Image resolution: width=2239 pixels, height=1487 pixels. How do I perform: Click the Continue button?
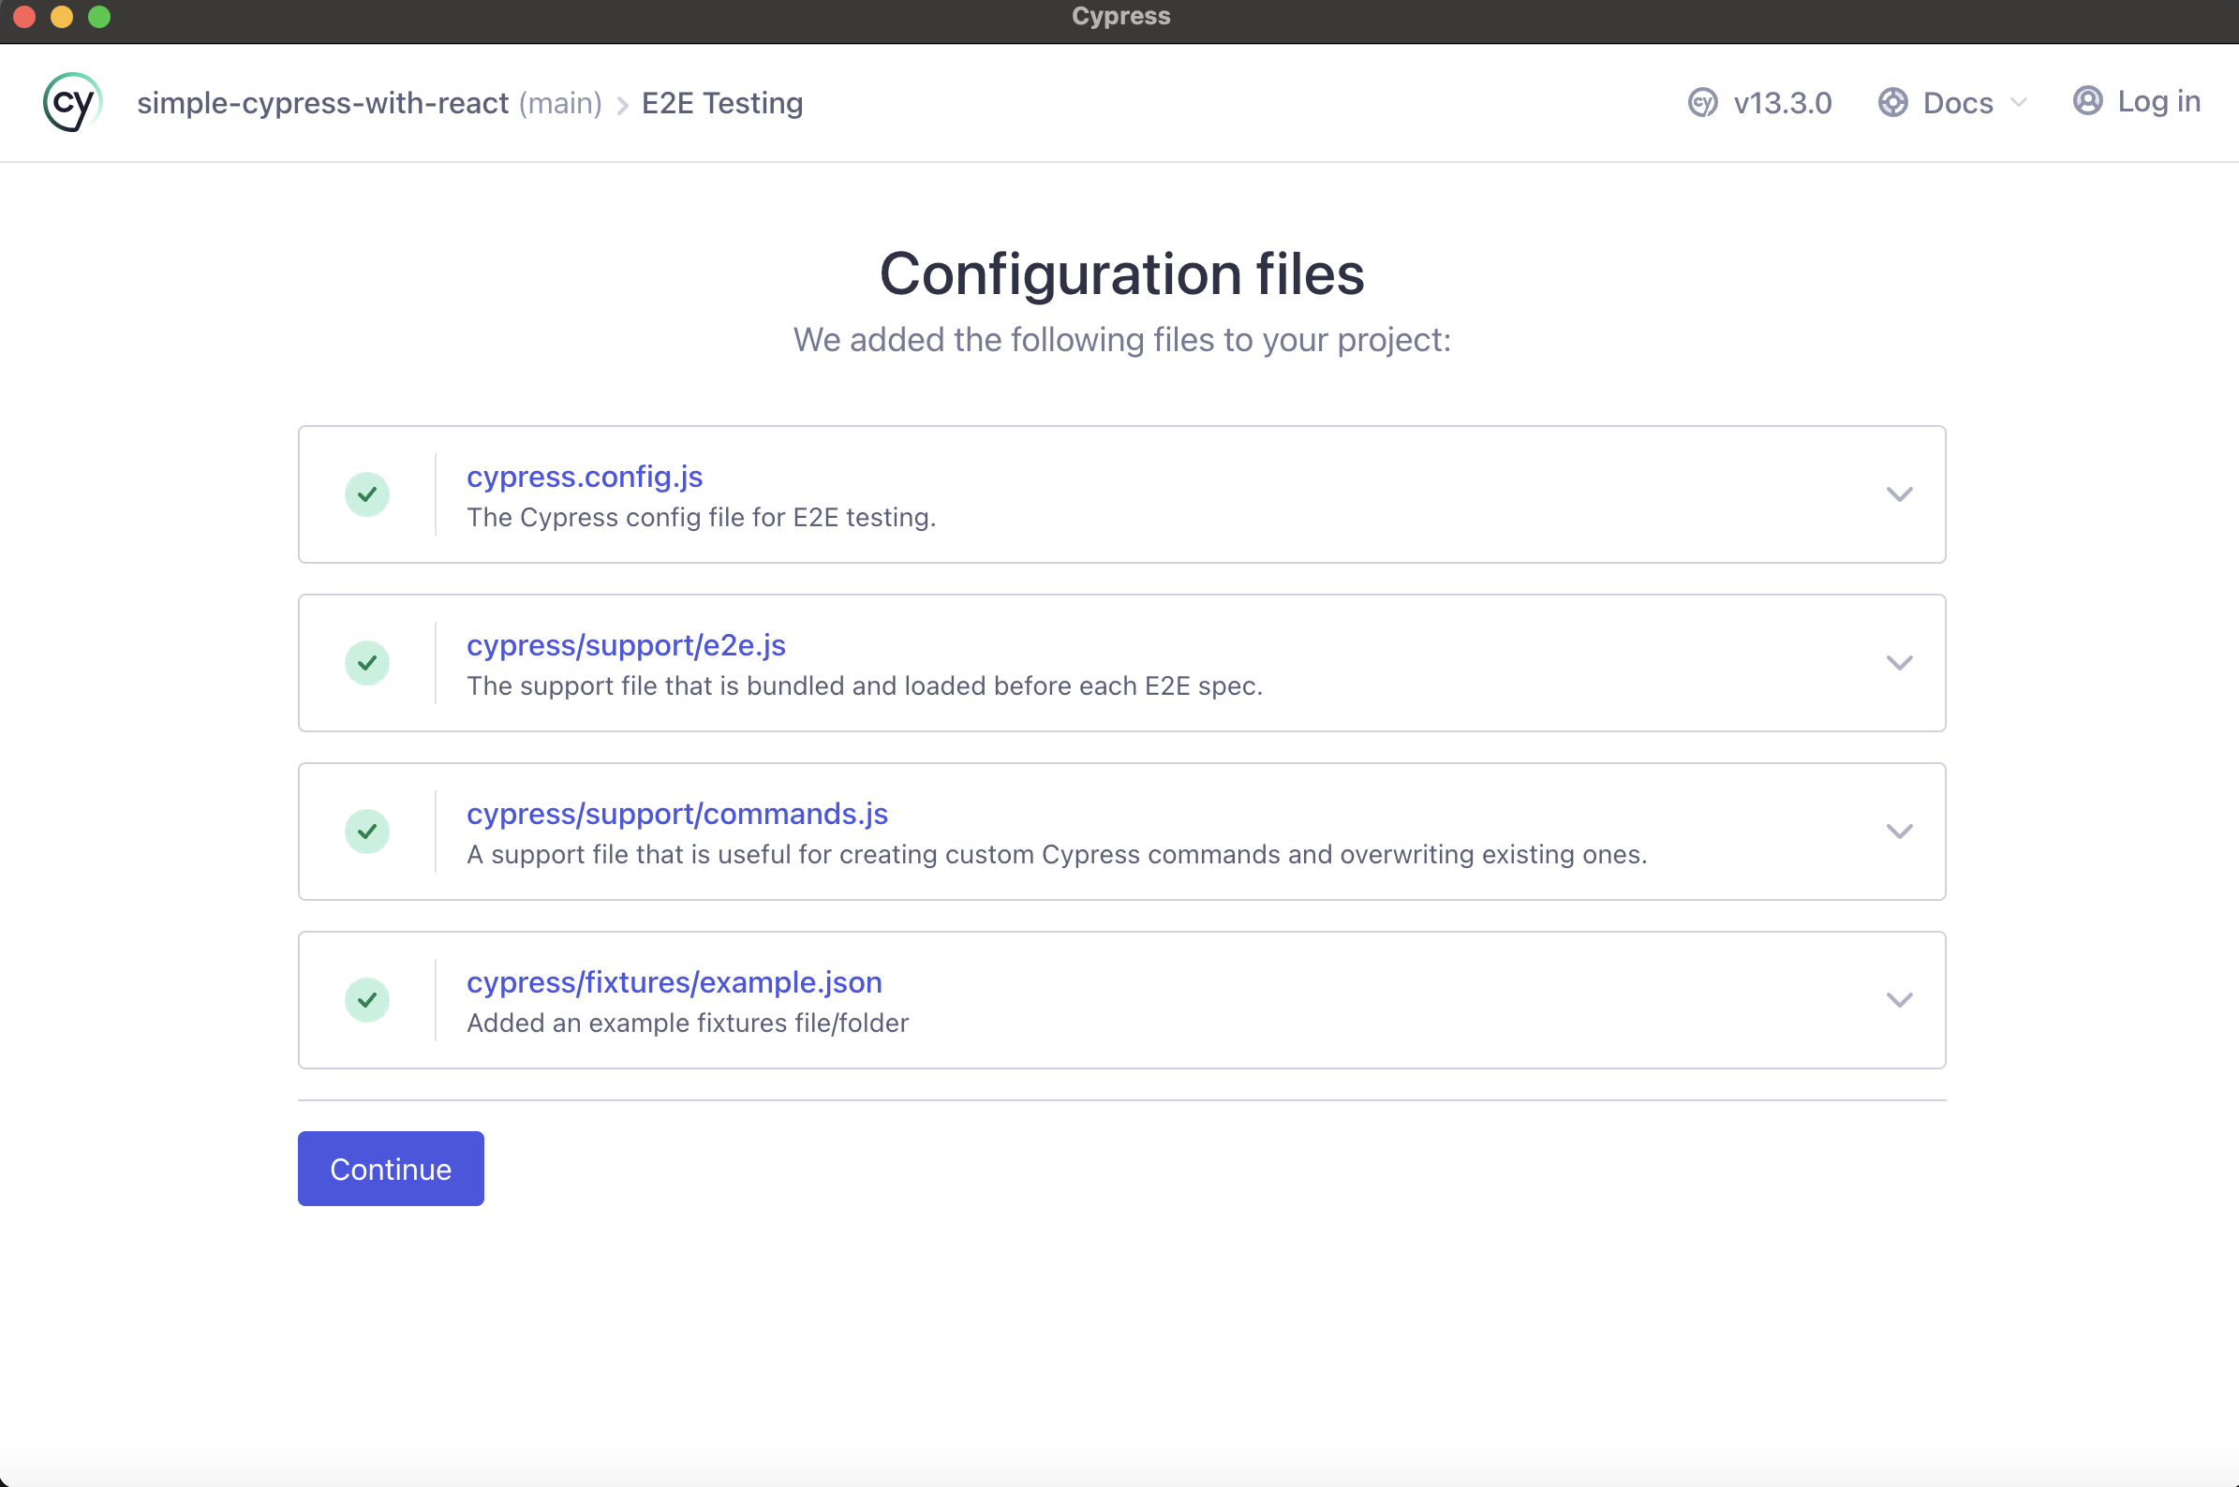(391, 1169)
